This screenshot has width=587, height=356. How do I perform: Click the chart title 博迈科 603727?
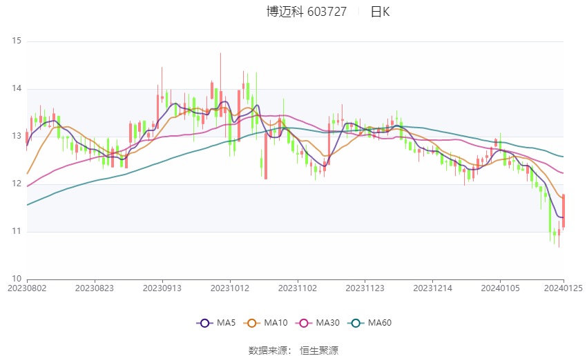coord(306,12)
